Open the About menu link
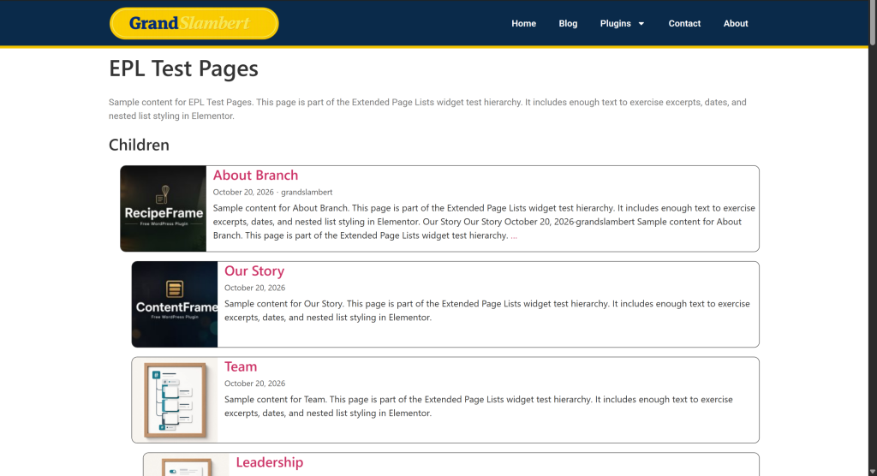 (x=736, y=23)
